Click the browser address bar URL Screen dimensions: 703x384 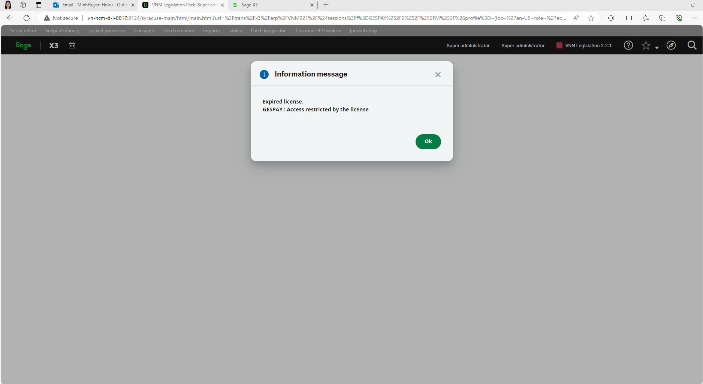[326, 18]
